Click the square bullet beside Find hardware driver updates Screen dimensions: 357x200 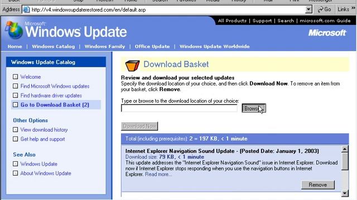[x=15, y=96]
